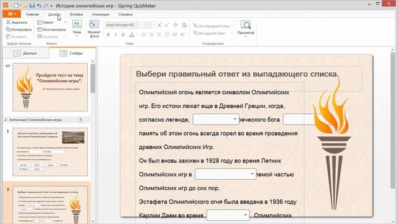This screenshot has width=398, height=224.
Task: Toggle underline (U) formatting
Action: tap(123, 35)
